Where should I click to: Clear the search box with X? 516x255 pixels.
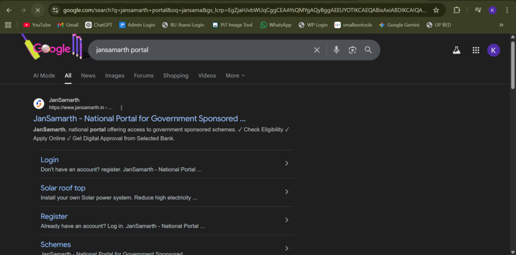click(x=316, y=50)
